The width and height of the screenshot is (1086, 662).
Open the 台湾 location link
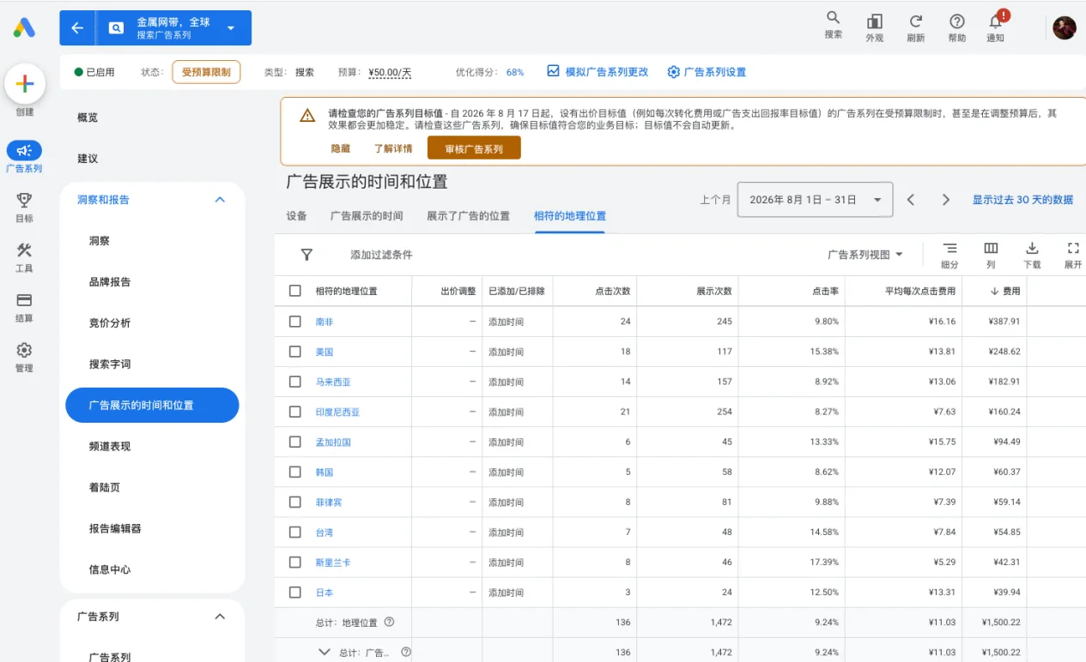click(324, 533)
